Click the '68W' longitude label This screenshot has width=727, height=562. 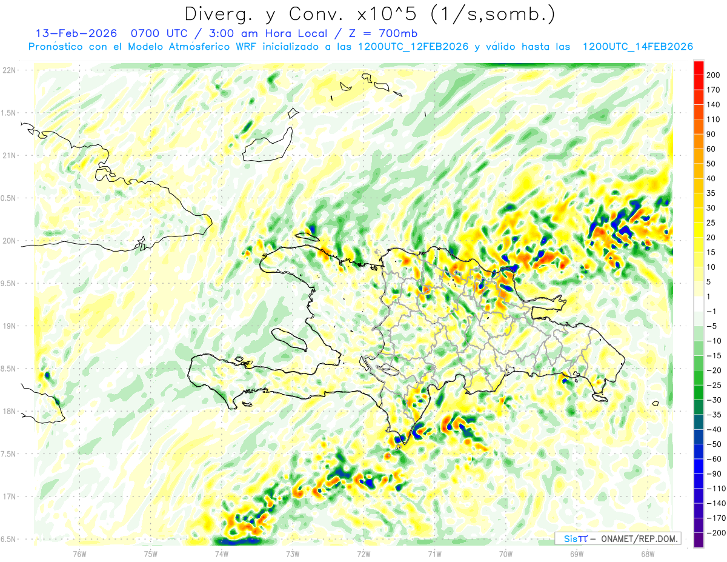[x=648, y=553]
